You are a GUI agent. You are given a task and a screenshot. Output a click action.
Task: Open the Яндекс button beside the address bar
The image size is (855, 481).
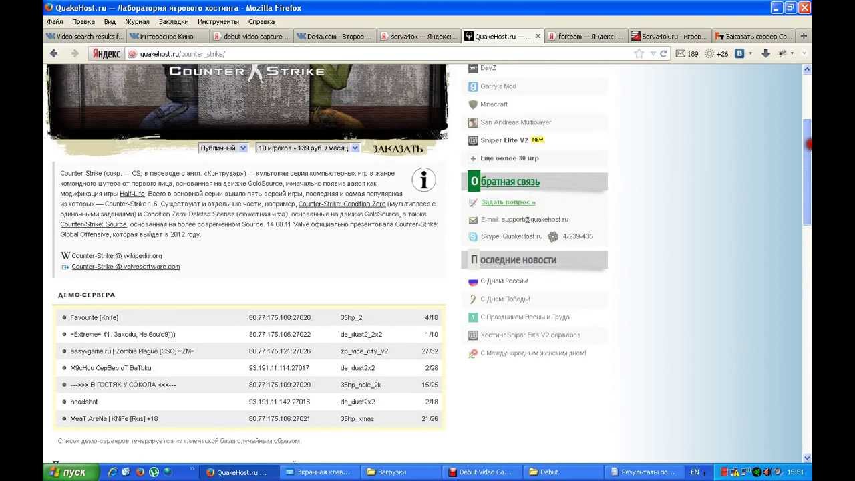pyautogui.click(x=106, y=54)
